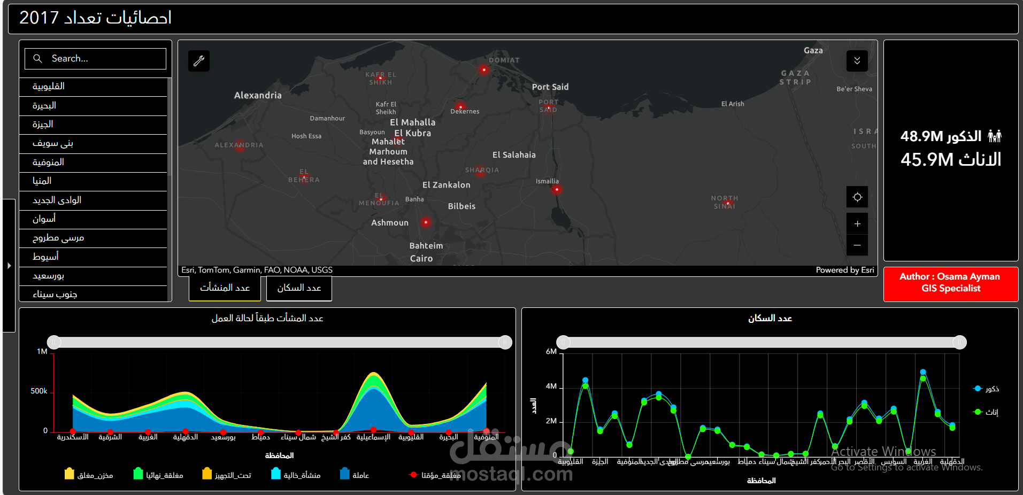1023x495 pixels.
Task: Choose المنوفية from the governorate list
Action: 93,163
